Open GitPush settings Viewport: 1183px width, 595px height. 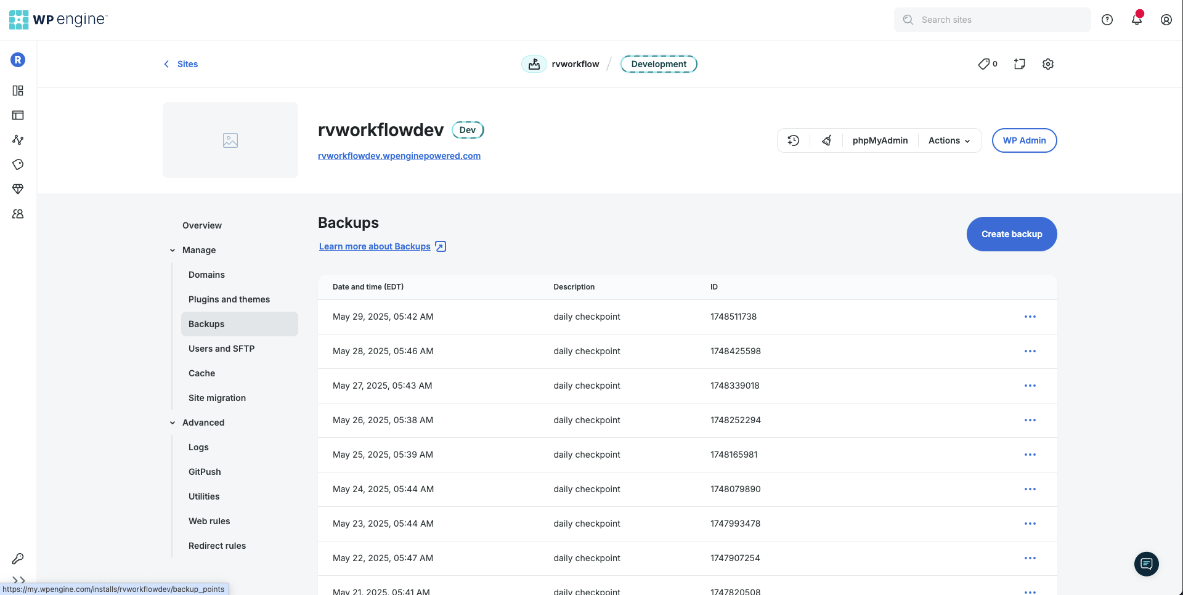click(205, 472)
